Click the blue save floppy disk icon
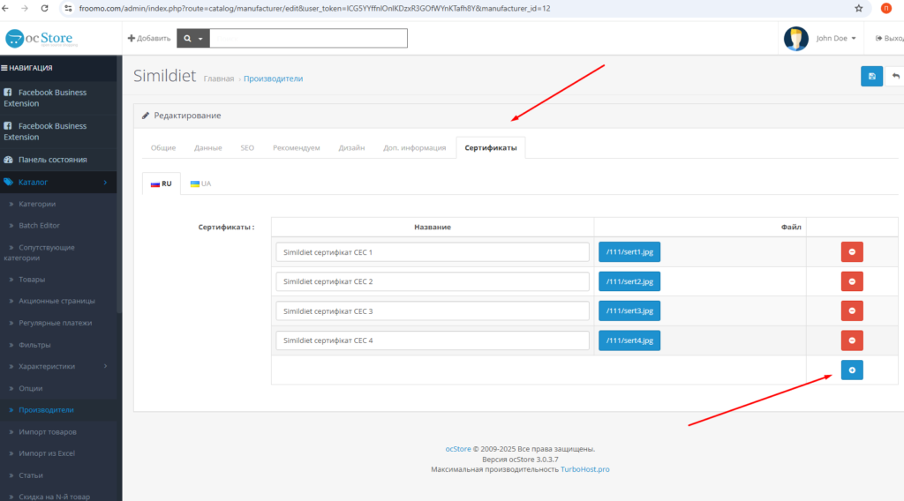 [871, 77]
